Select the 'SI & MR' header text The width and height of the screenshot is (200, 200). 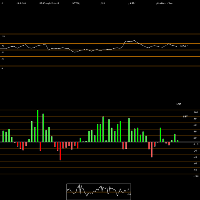click(21, 3)
